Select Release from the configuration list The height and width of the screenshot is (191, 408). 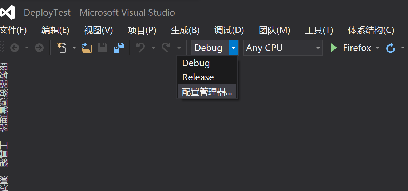pyautogui.click(x=198, y=77)
